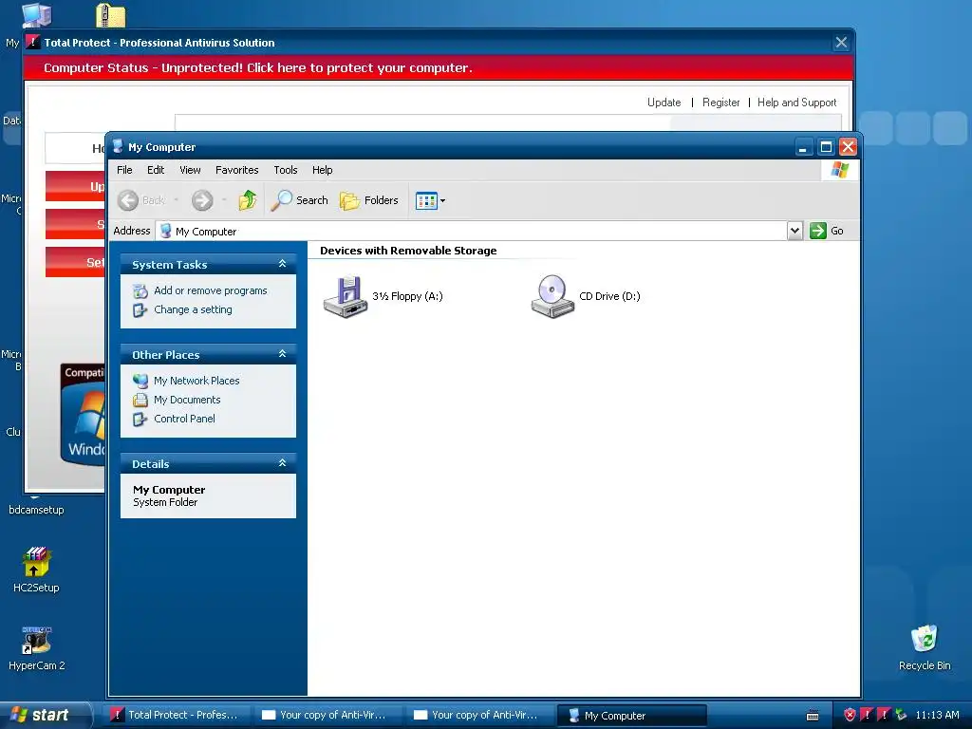The width and height of the screenshot is (972, 729).
Task: Maximize the My Computer window
Action: click(x=826, y=147)
